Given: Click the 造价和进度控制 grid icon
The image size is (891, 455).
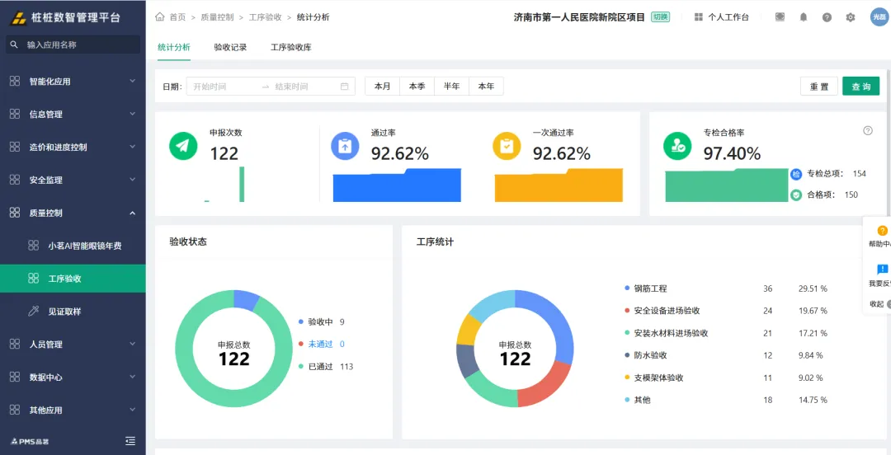Looking at the screenshot, I should pos(15,147).
